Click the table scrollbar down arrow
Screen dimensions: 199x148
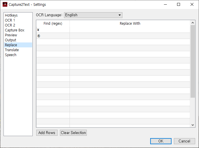coord(193,125)
